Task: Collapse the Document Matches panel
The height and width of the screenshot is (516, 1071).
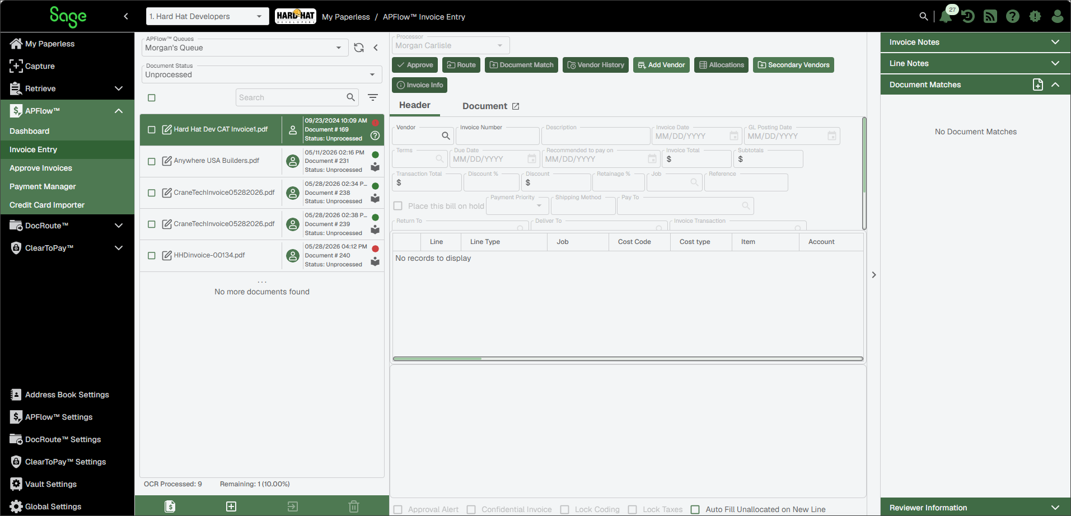Action: (1055, 85)
